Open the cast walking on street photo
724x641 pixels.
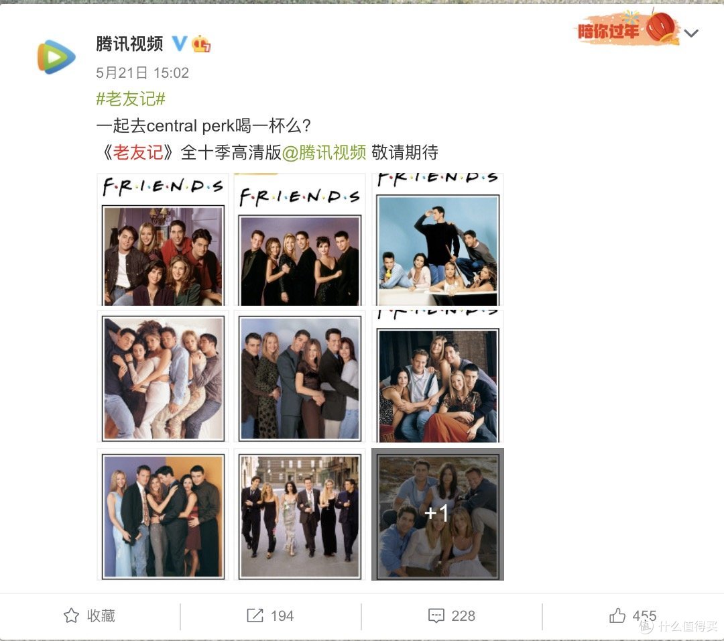tap(300, 514)
